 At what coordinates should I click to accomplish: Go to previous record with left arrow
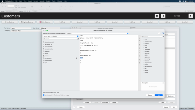[163, 16]
